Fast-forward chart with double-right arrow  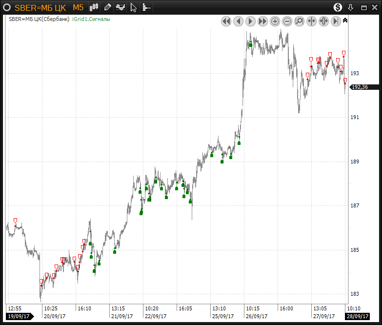click(262, 21)
